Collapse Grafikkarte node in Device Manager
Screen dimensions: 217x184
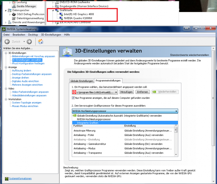53,10
